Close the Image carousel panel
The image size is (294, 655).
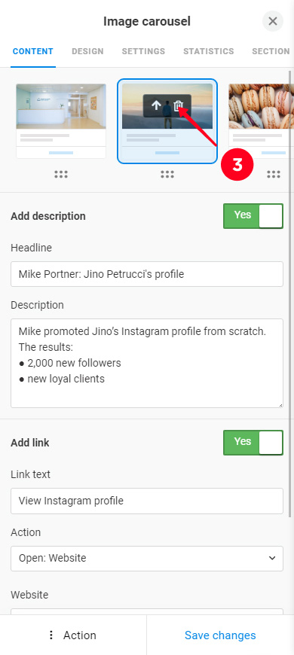(x=273, y=21)
